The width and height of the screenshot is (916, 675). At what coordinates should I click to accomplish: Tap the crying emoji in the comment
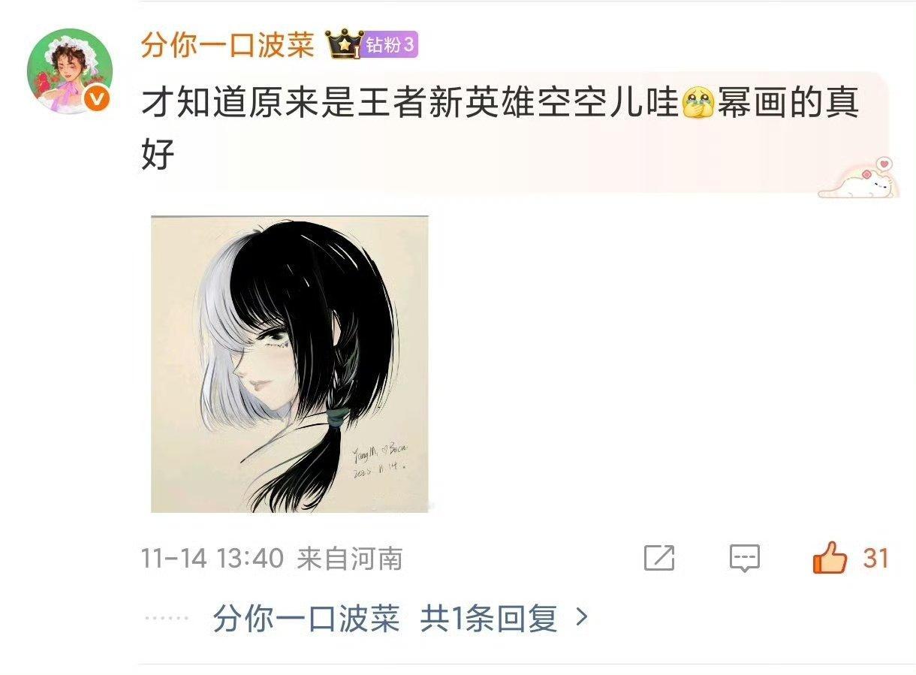coord(697,104)
